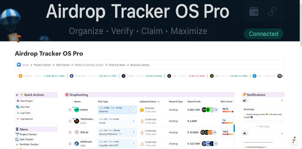The width and height of the screenshot is (302, 149).
Task: Click Confirmed Airdrops count 15
Action: click(x=265, y=147)
